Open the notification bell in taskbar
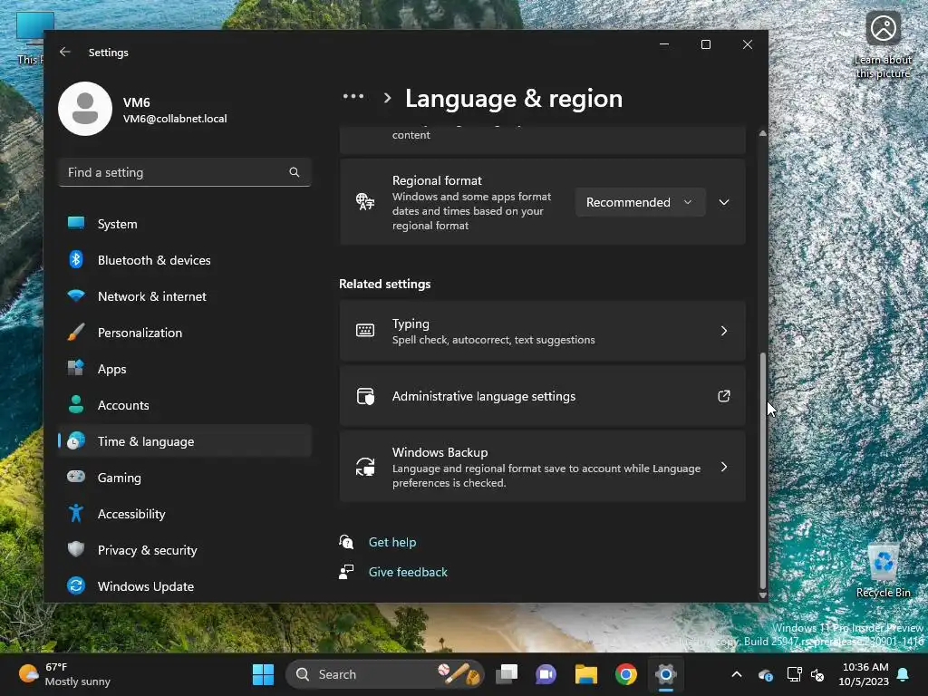 tap(904, 674)
